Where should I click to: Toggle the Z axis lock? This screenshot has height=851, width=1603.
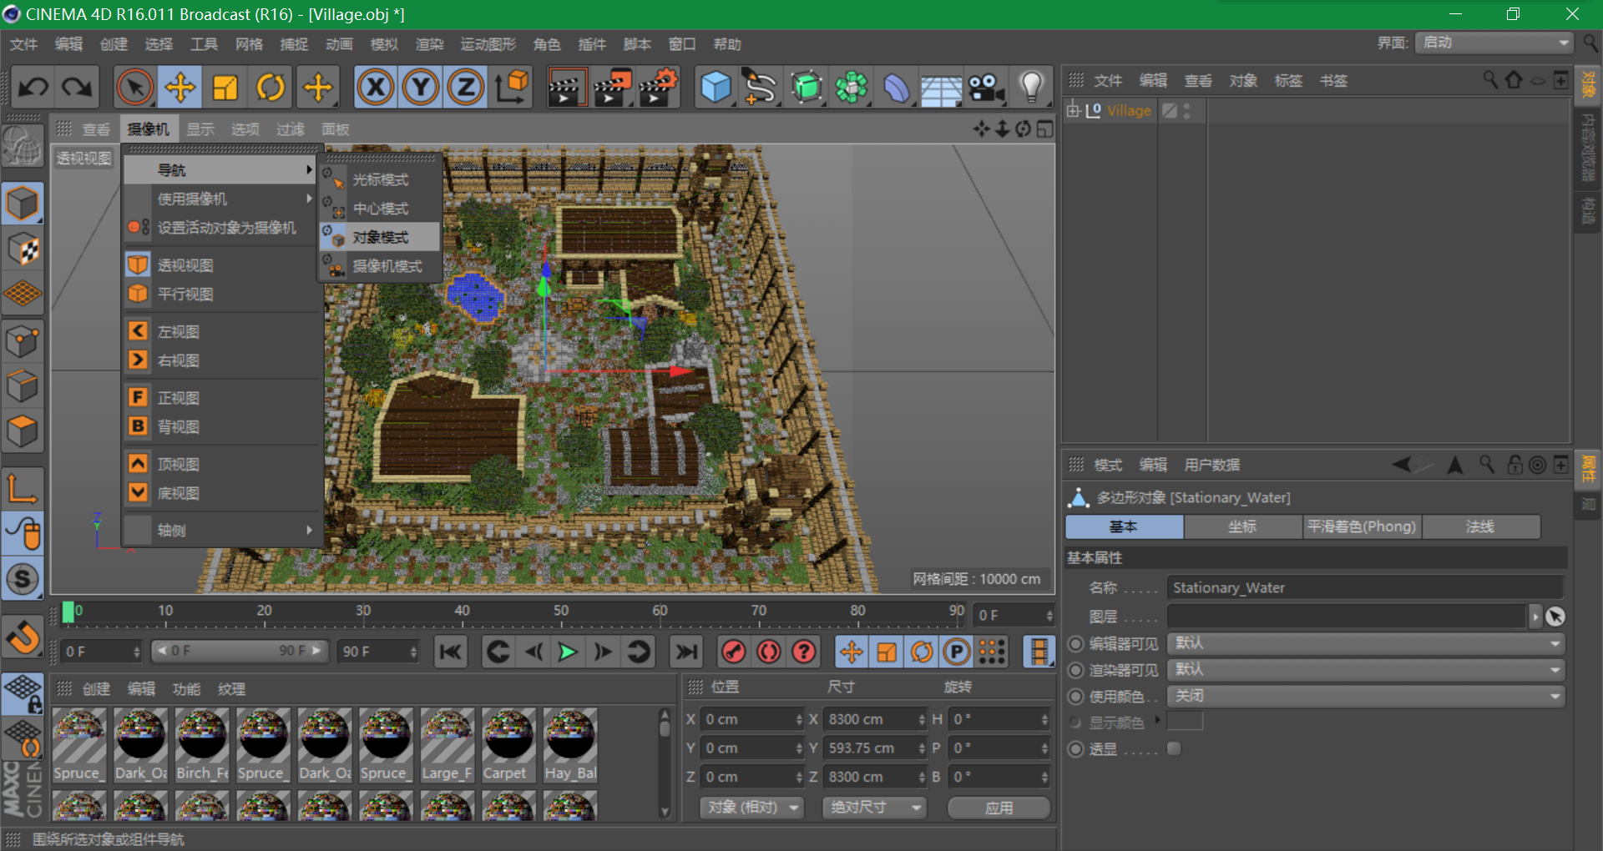466,87
